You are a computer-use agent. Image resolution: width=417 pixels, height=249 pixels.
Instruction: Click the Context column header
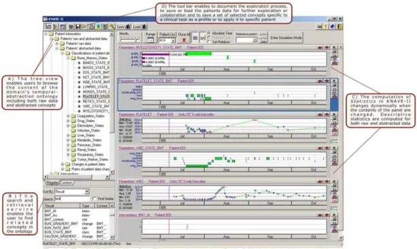click(102, 206)
